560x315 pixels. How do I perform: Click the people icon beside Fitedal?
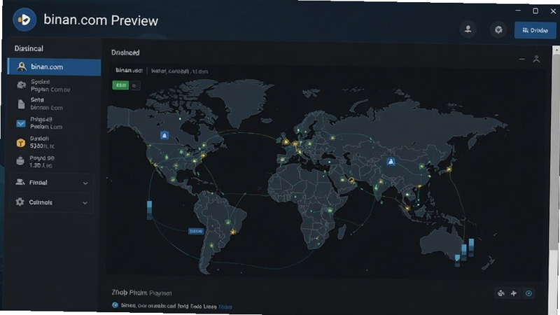(x=20, y=182)
